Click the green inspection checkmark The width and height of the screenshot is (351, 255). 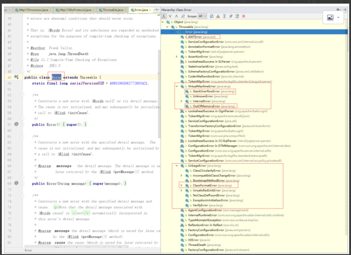(x=159, y=15)
